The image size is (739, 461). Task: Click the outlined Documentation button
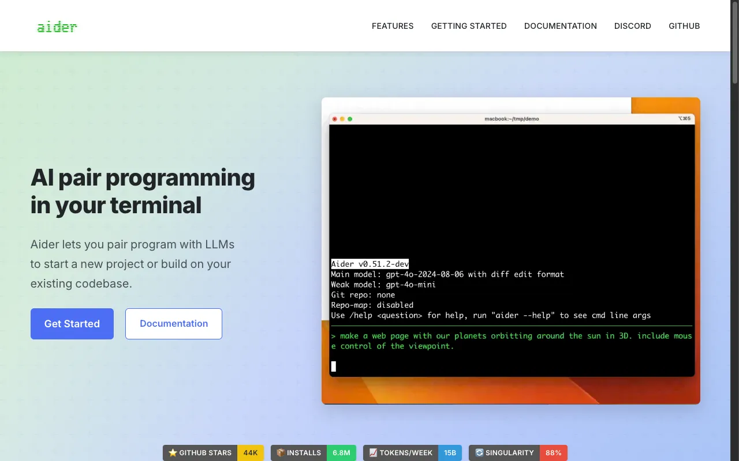click(x=174, y=324)
